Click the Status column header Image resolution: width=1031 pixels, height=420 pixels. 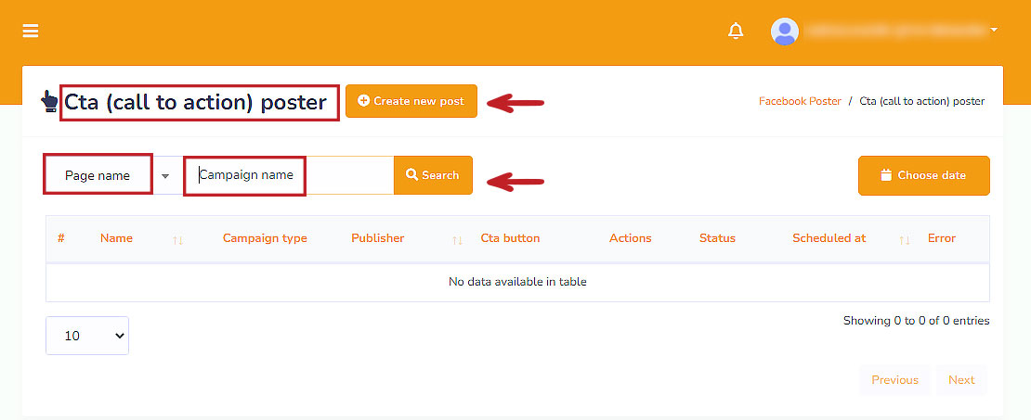pyautogui.click(x=717, y=238)
